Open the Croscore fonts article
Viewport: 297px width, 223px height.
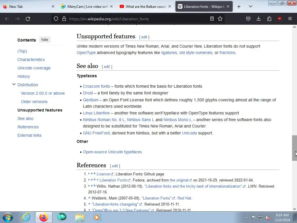[96, 86]
